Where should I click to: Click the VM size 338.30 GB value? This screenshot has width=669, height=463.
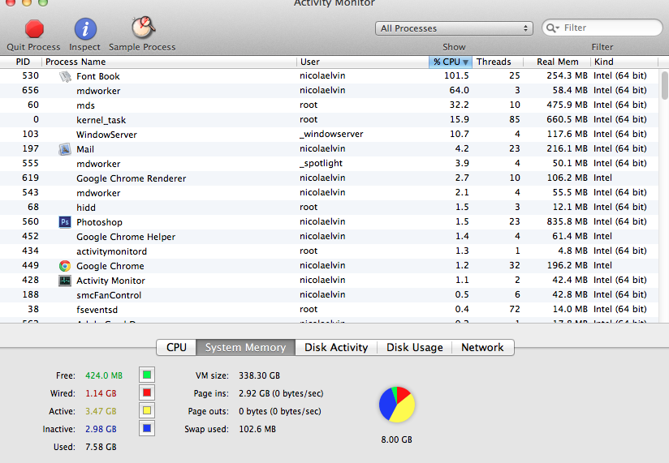pyautogui.click(x=260, y=375)
